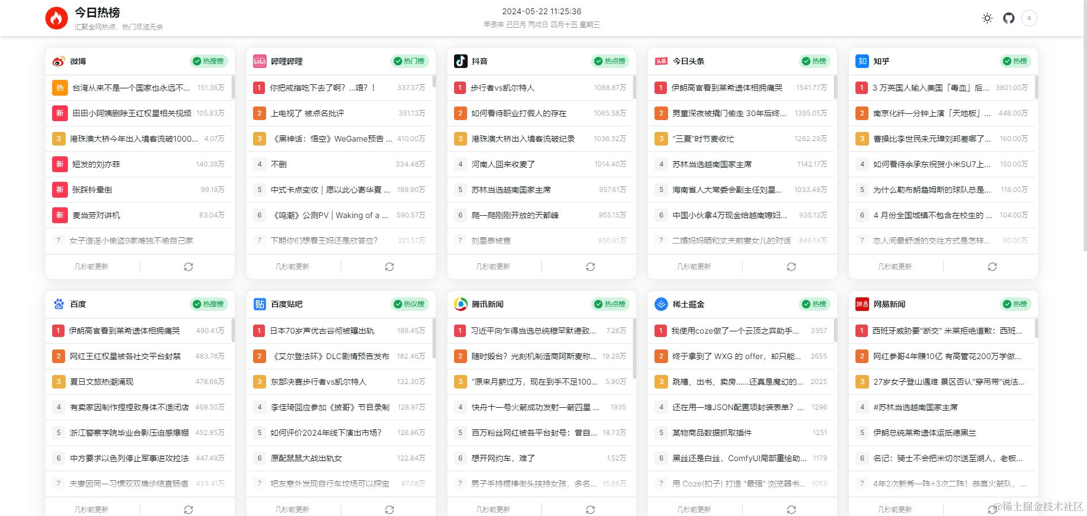Screen dimensions: 1087x516
Task: Click the 抖音 logo icon
Action: [x=460, y=61]
